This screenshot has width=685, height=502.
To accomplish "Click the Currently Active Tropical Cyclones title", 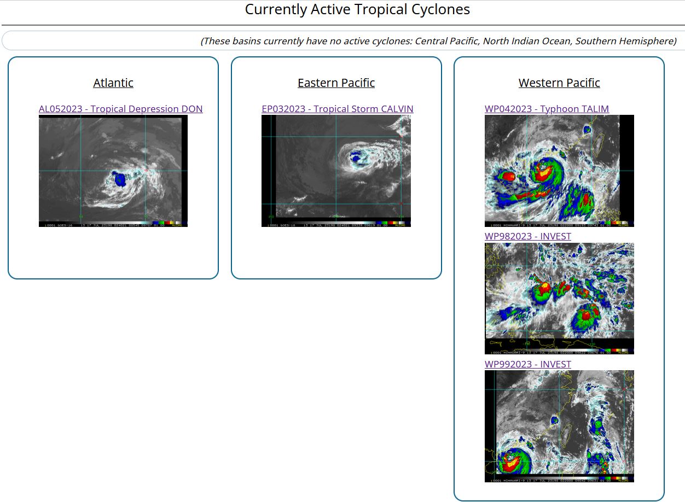I will coord(357,9).
